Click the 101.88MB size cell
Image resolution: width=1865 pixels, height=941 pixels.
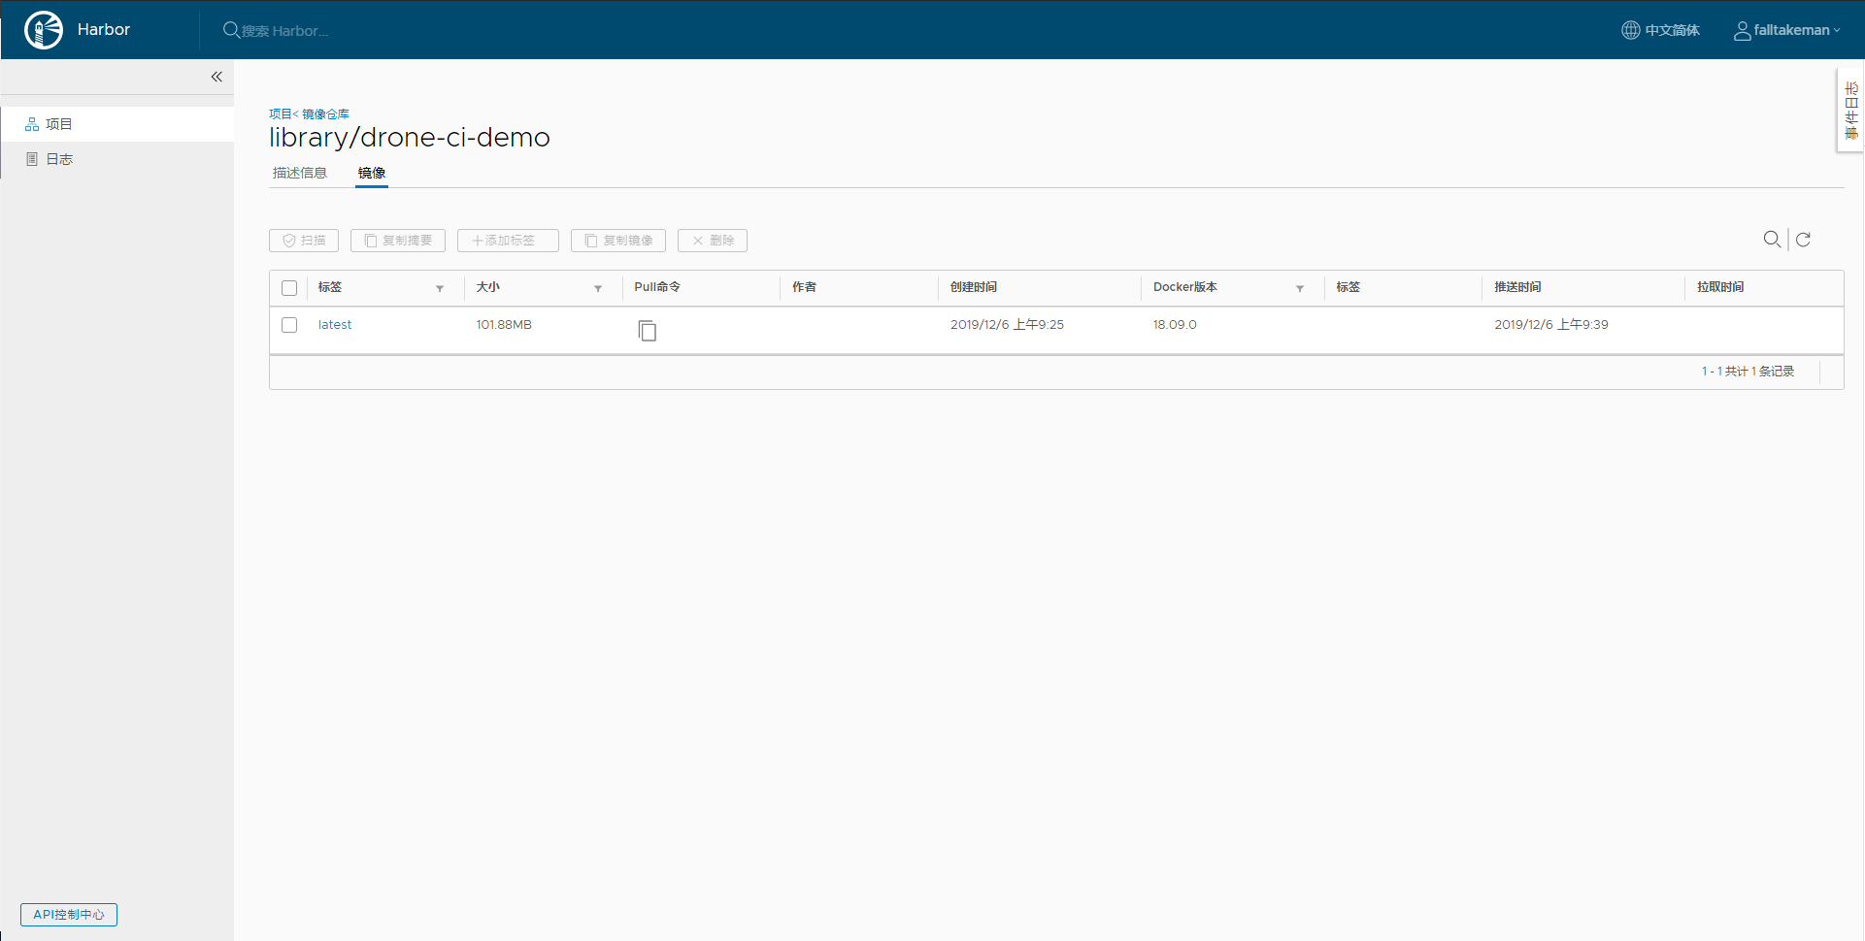pyautogui.click(x=504, y=325)
